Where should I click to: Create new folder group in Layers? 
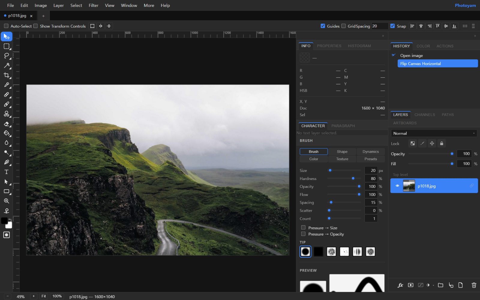(440, 285)
